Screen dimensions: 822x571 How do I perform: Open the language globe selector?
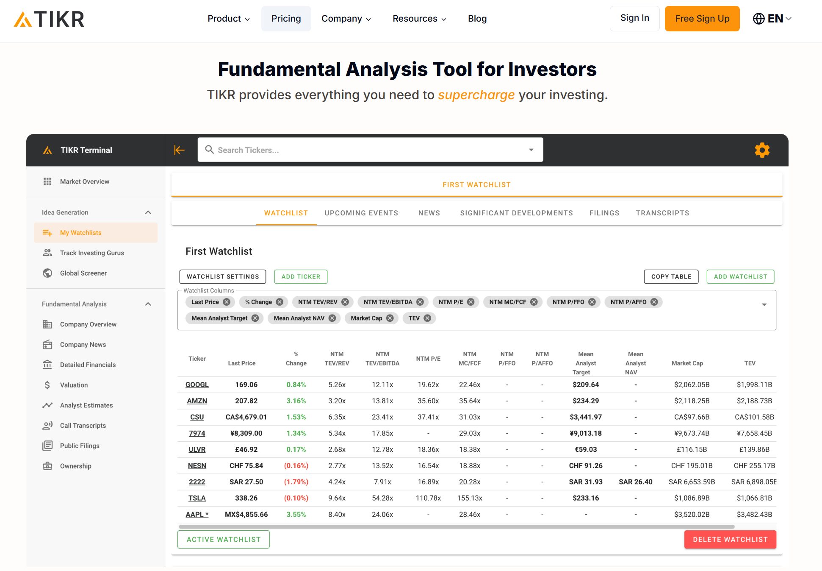coord(772,19)
